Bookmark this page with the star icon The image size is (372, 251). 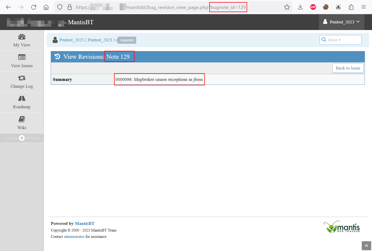(x=287, y=7)
